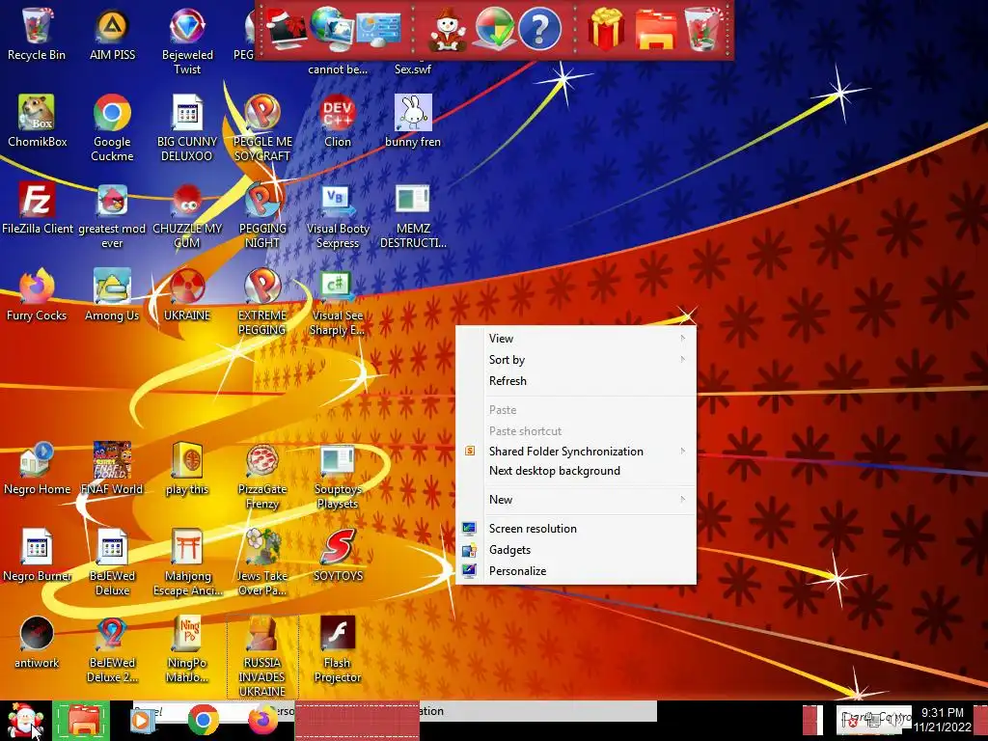The height and width of the screenshot is (741, 988).
Task: Open the Santa Claus Start button
Action: tap(24, 722)
